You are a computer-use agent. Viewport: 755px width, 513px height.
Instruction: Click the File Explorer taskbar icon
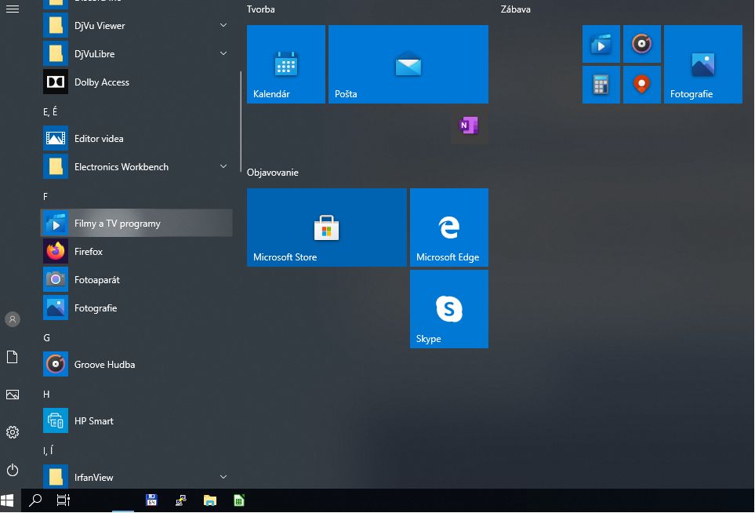point(210,500)
